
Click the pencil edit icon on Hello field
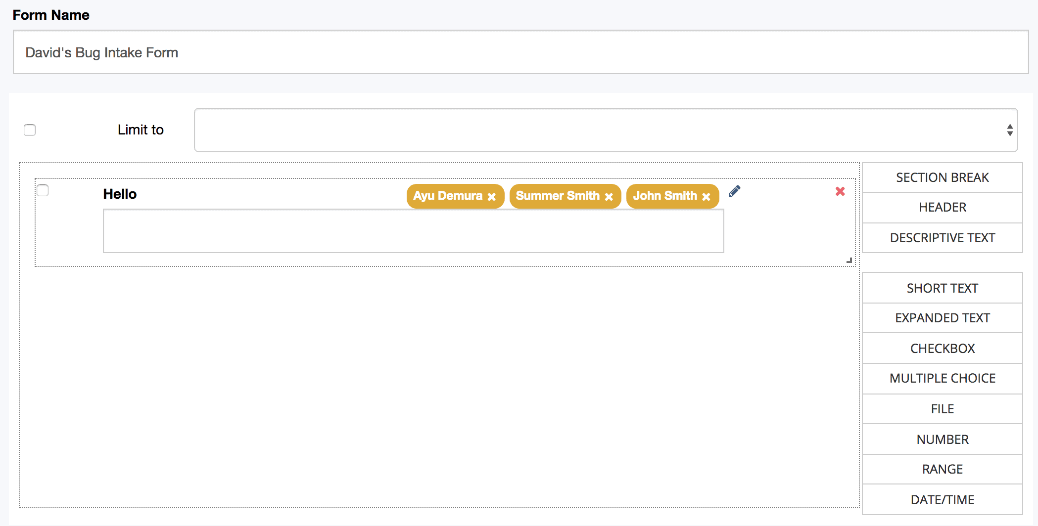[734, 191]
